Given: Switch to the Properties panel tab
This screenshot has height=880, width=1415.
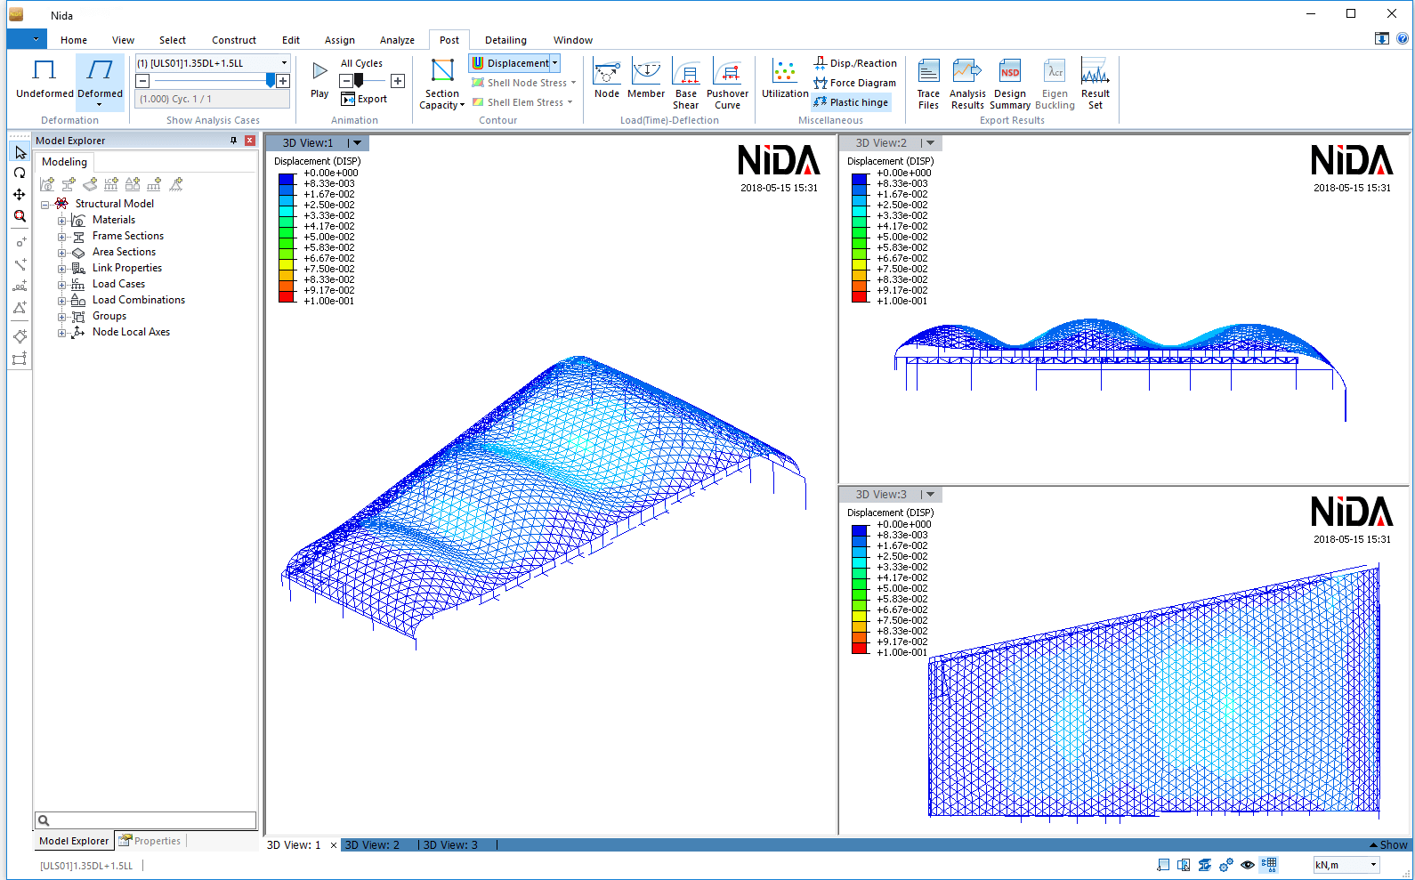Looking at the screenshot, I should pyautogui.click(x=150, y=841).
